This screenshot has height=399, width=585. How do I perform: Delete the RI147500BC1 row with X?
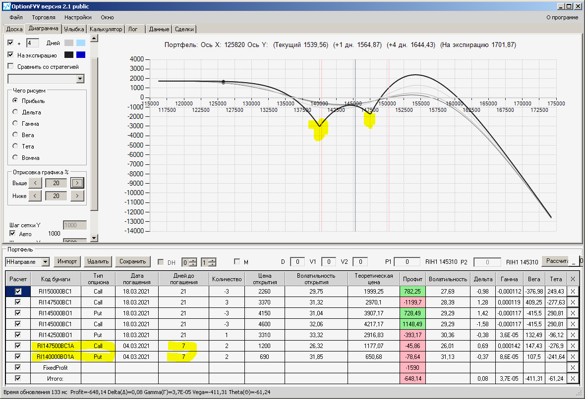tap(573, 302)
